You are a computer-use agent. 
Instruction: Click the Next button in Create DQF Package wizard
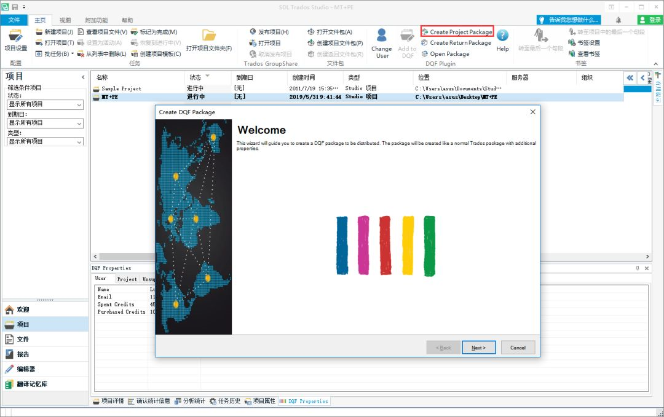pyautogui.click(x=478, y=347)
